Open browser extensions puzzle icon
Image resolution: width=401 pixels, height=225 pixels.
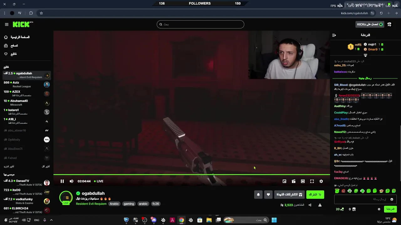coord(31,13)
